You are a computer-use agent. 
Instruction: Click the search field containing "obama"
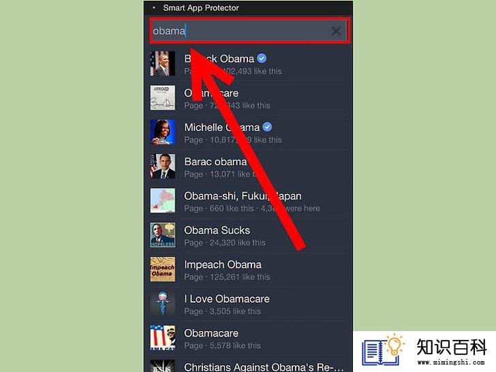249,31
